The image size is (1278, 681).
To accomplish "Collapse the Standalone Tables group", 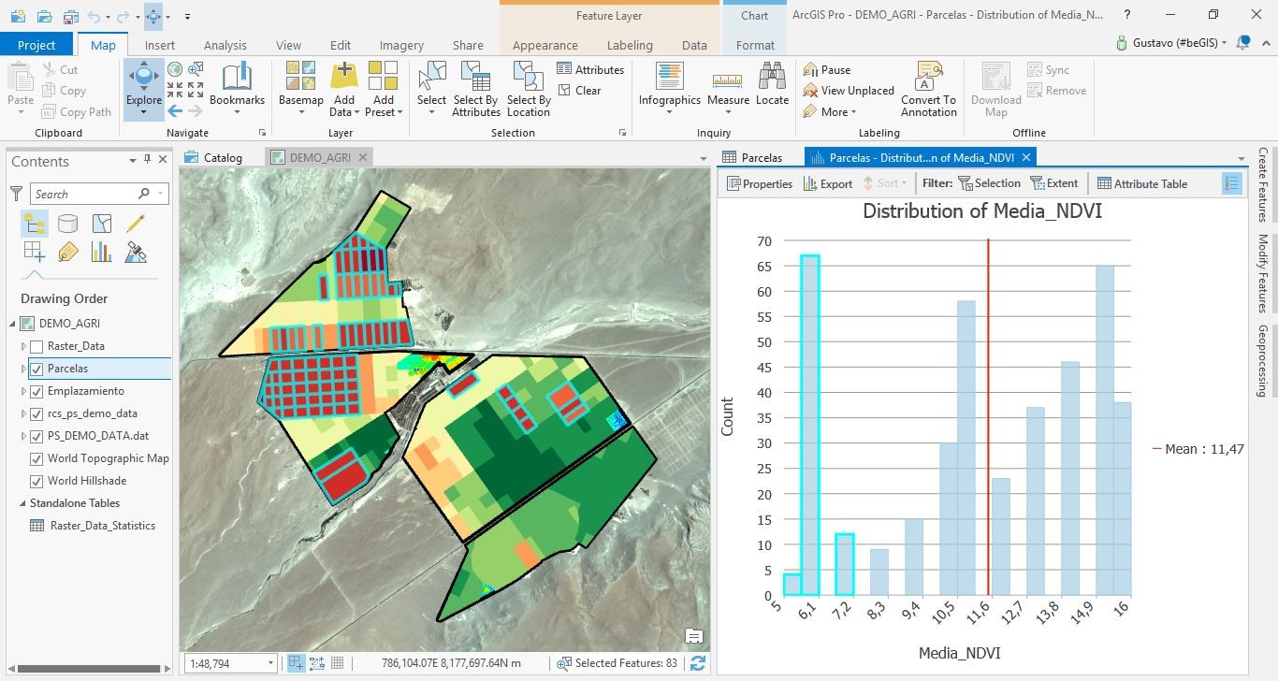I will (22, 503).
